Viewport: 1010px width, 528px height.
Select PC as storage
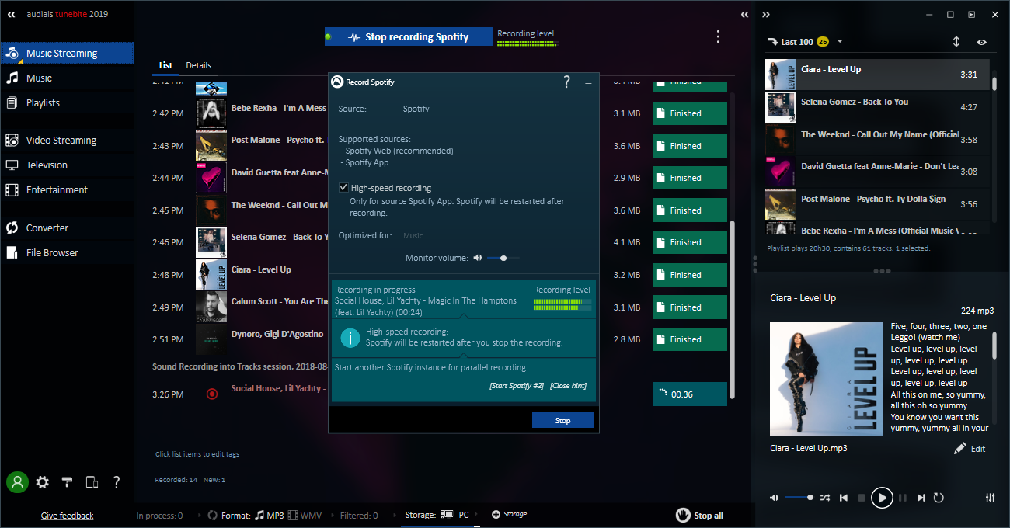click(455, 515)
